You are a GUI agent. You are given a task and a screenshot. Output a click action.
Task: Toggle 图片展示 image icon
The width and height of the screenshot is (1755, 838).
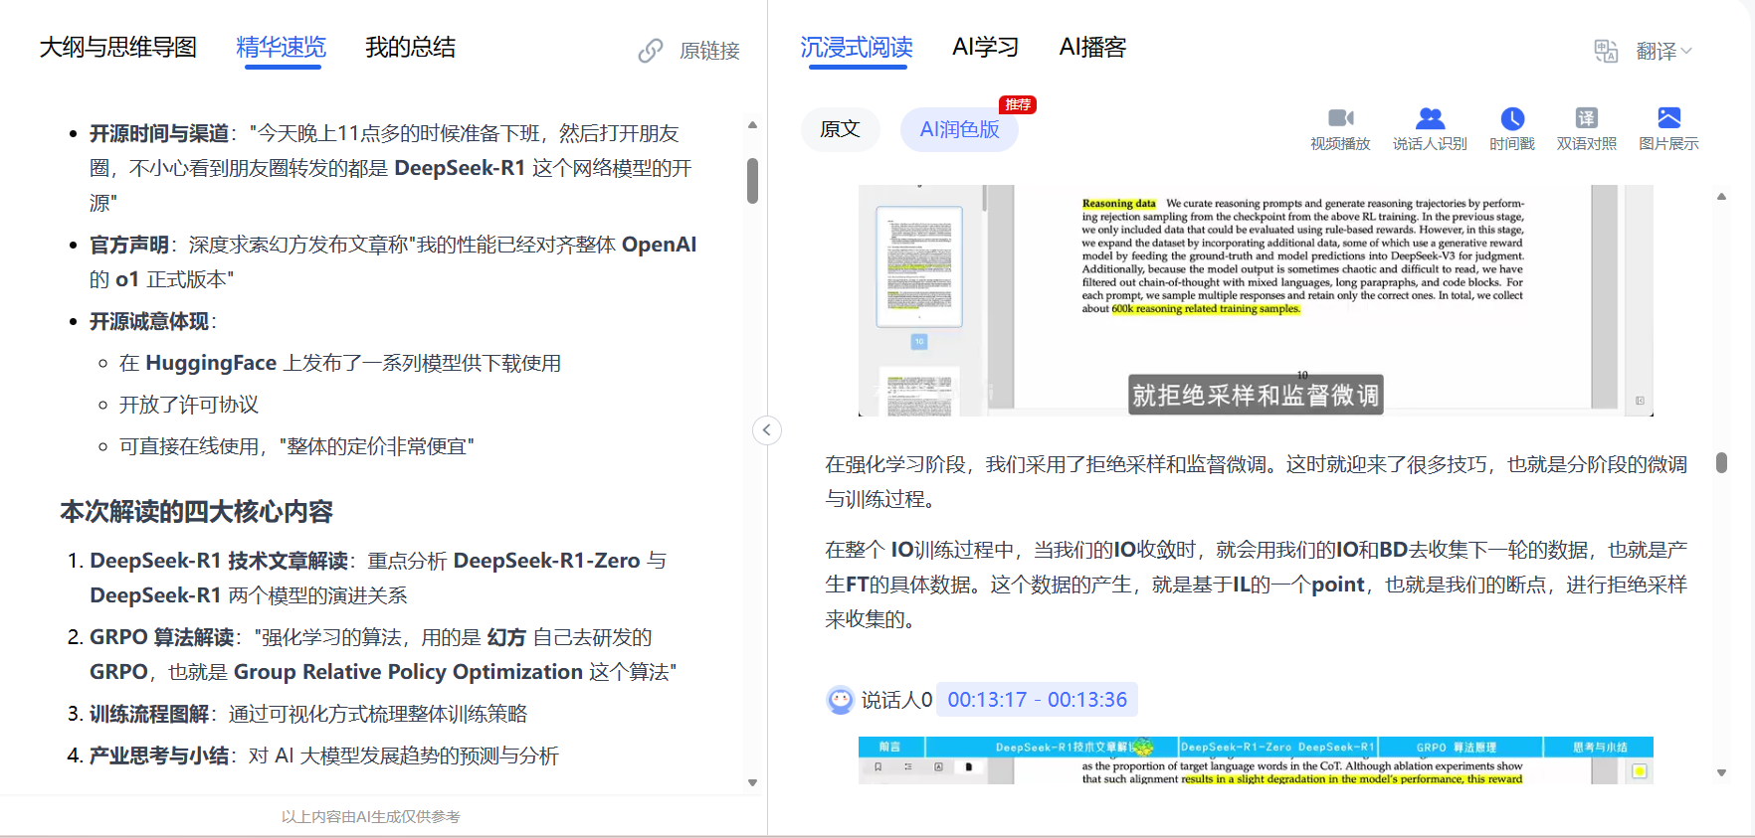point(1668,118)
